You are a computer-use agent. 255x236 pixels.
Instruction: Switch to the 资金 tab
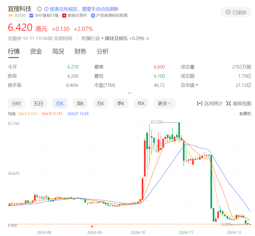pos(36,51)
